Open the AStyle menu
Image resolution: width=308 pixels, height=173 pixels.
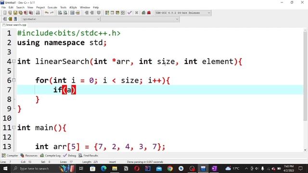[x=73, y=8]
